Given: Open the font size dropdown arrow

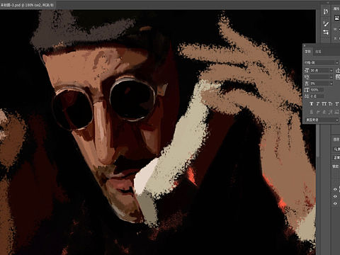Looking at the screenshot, I should 331,70.
